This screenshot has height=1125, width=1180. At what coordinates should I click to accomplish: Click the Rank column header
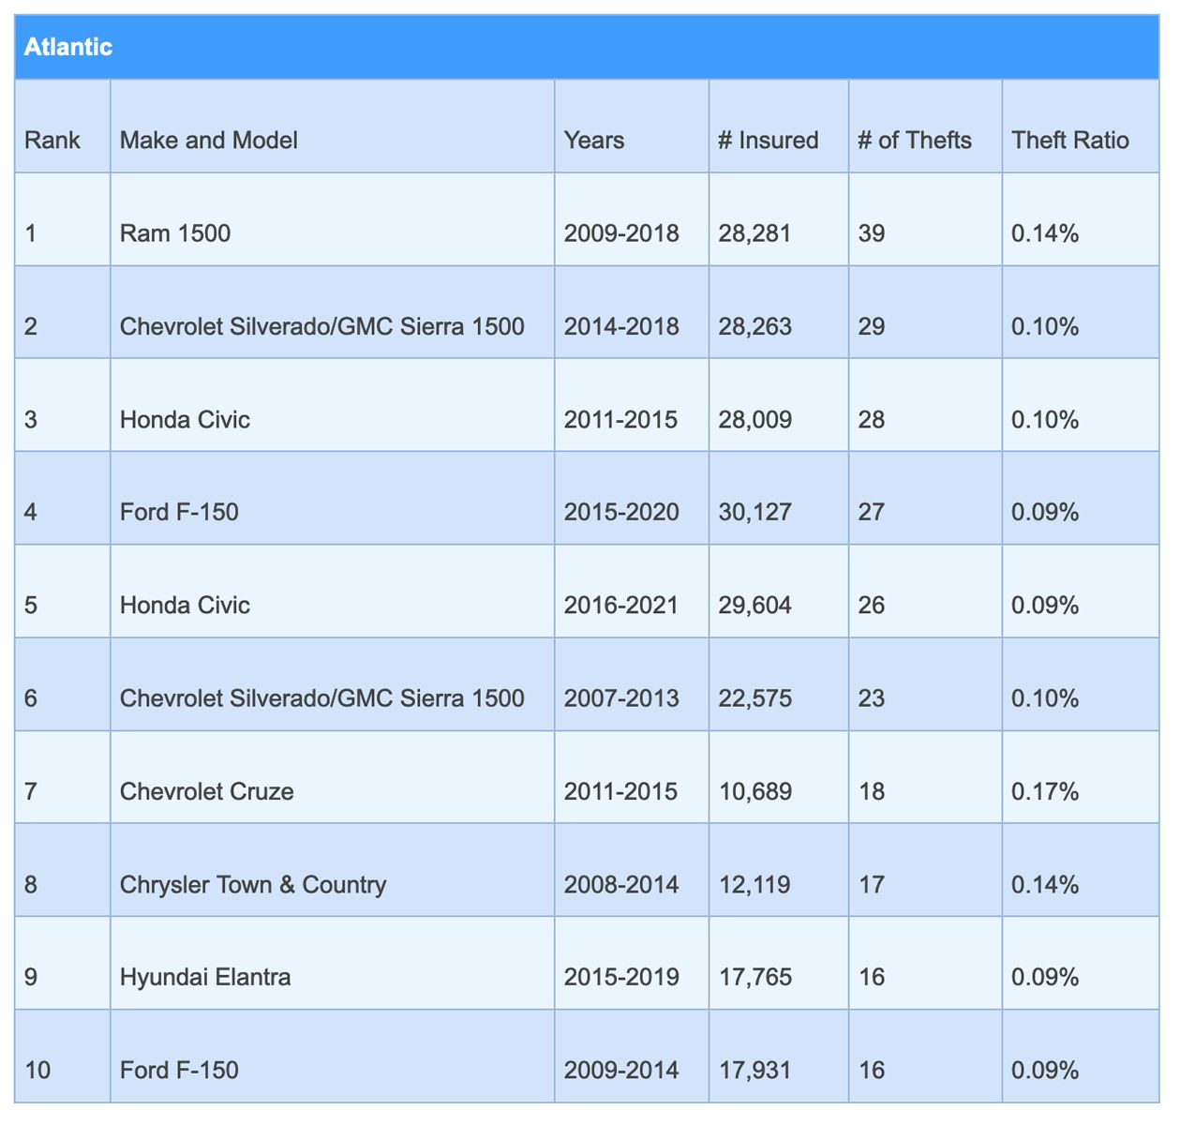(x=52, y=141)
